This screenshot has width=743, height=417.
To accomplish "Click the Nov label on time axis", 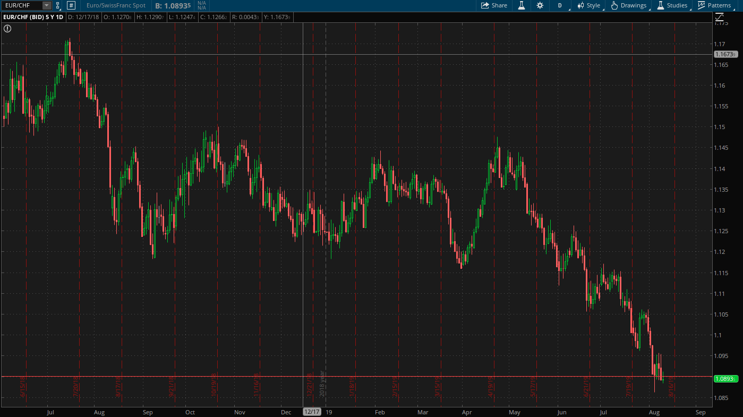I will coord(240,412).
